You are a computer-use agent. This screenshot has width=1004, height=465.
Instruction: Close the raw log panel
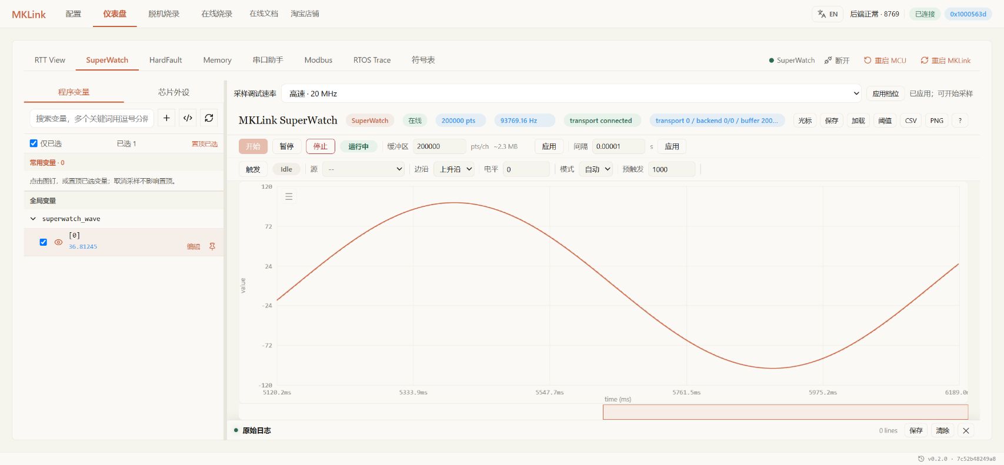tap(966, 430)
